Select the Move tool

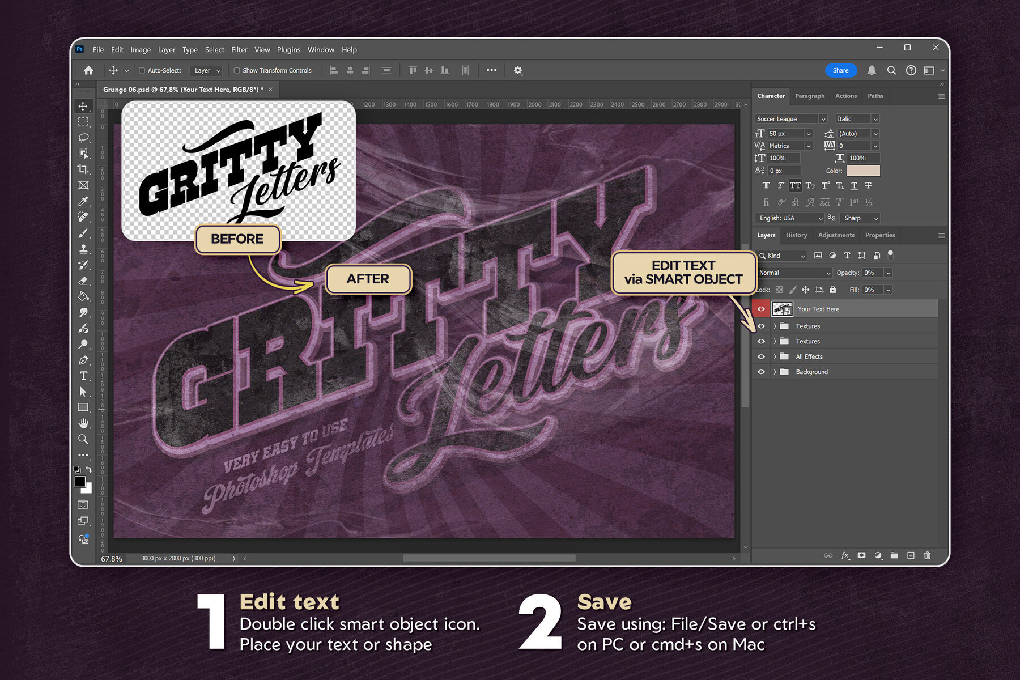pos(84,105)
